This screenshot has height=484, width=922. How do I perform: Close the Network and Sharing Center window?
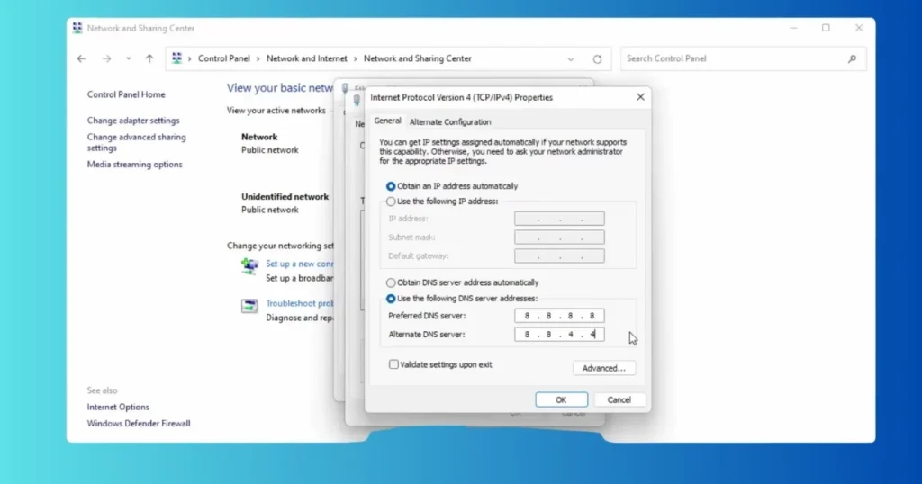tap(858, 28)
